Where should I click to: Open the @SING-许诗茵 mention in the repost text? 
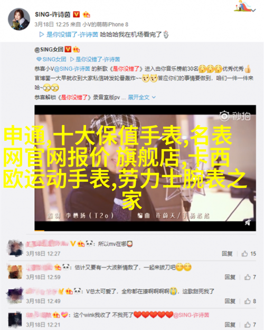72,69
